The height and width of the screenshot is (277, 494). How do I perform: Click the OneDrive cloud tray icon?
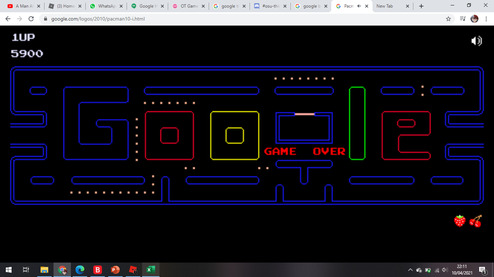(x=419, y=270)
